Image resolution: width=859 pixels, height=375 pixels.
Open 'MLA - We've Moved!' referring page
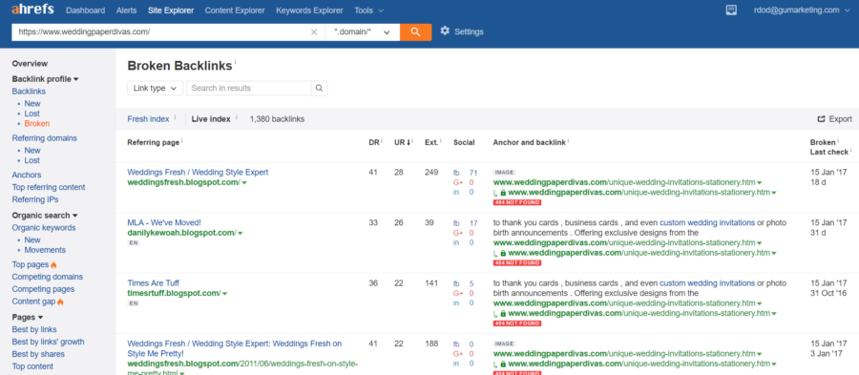(164, 223)
